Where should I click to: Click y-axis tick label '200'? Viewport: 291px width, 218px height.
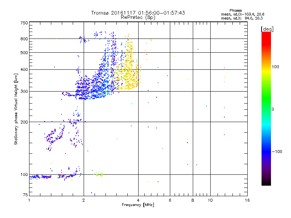click(x=24, y=122)
